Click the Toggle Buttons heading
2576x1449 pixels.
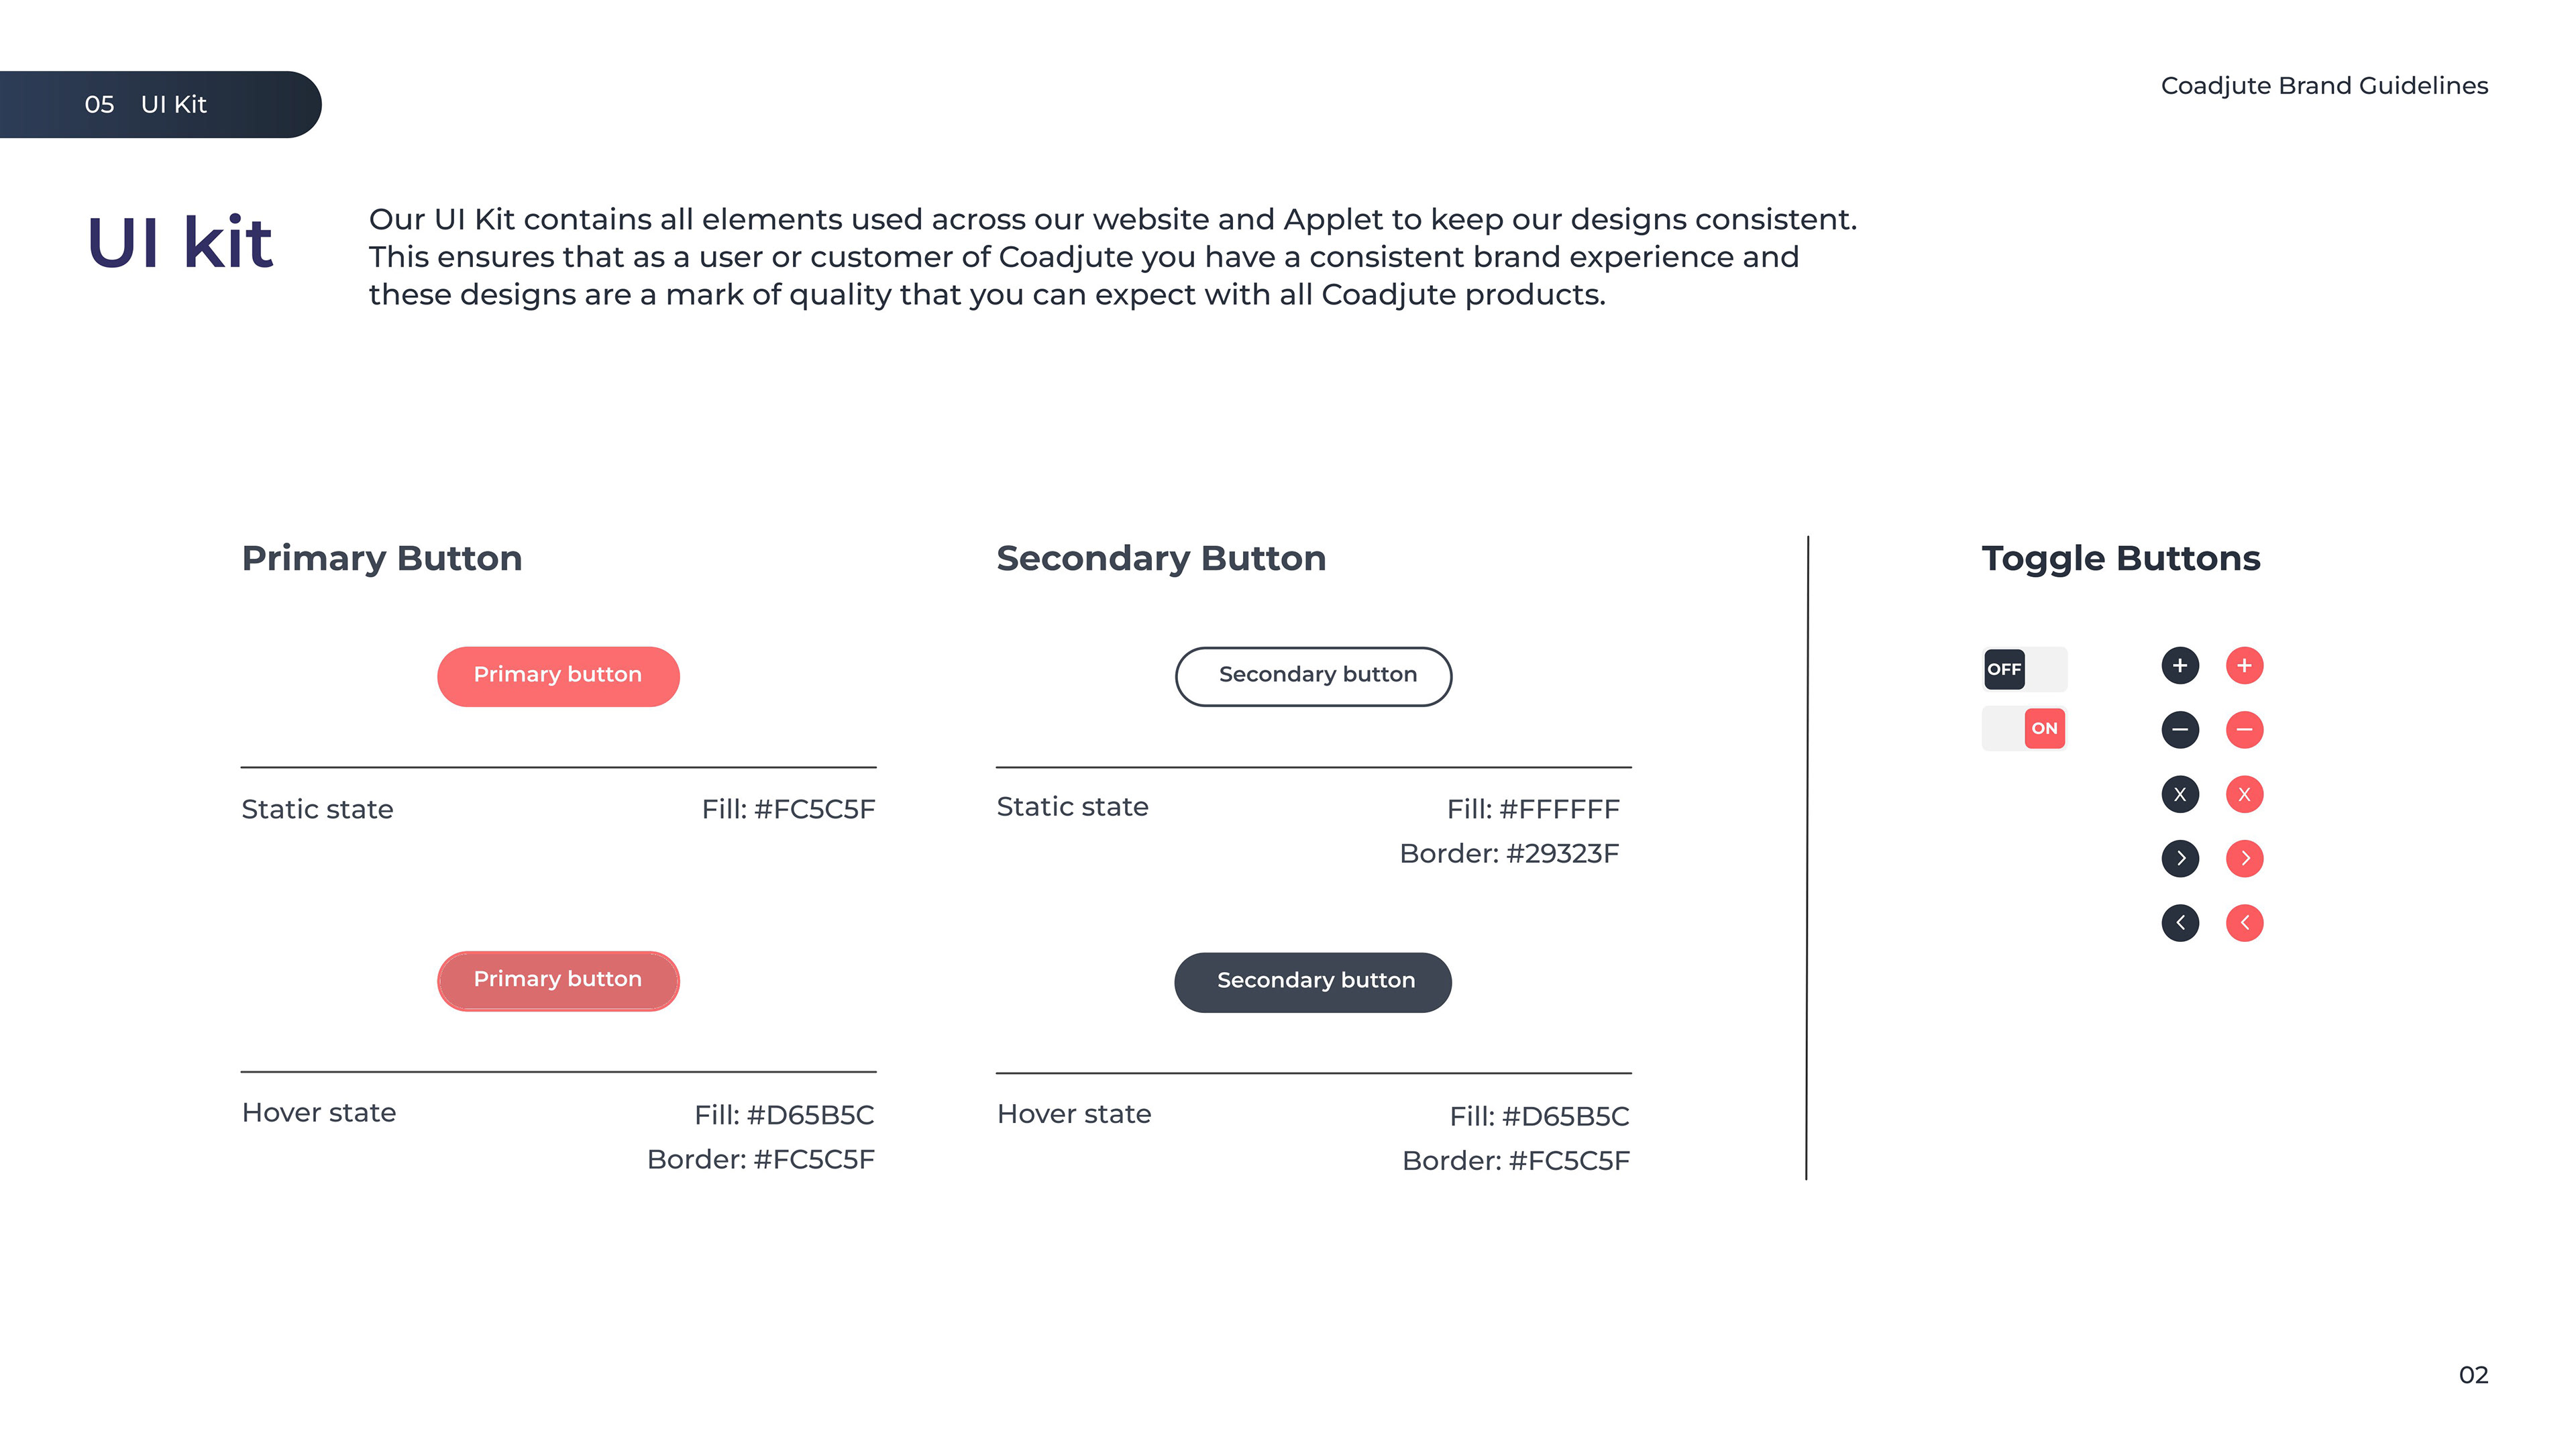point(2120,558)
